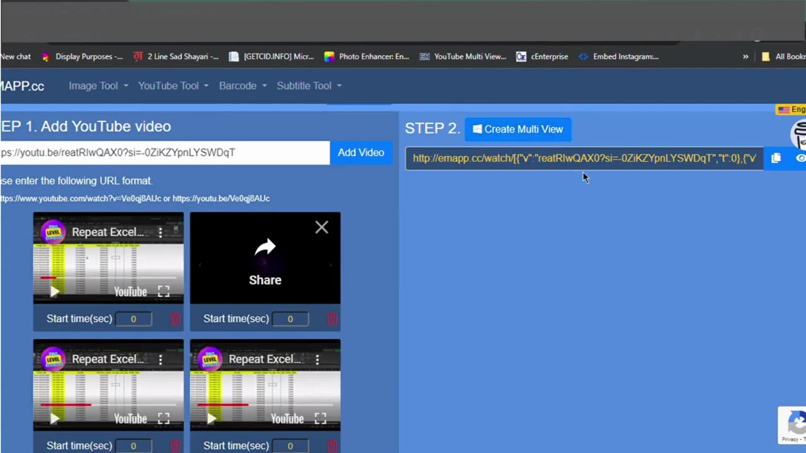Delete the Share video card using trash icon

pos(332,319)
